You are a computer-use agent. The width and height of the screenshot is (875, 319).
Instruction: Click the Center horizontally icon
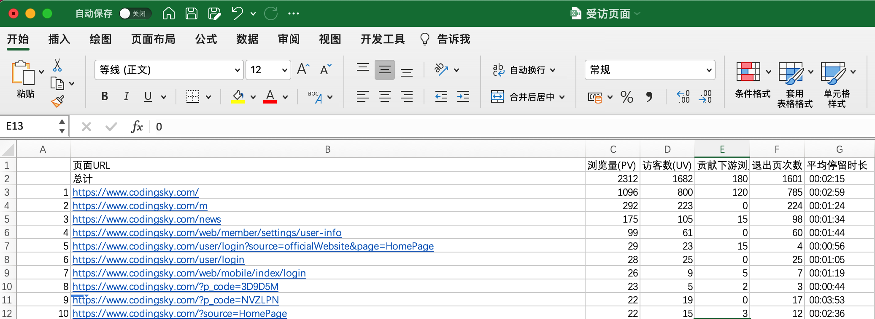(385, 96)
